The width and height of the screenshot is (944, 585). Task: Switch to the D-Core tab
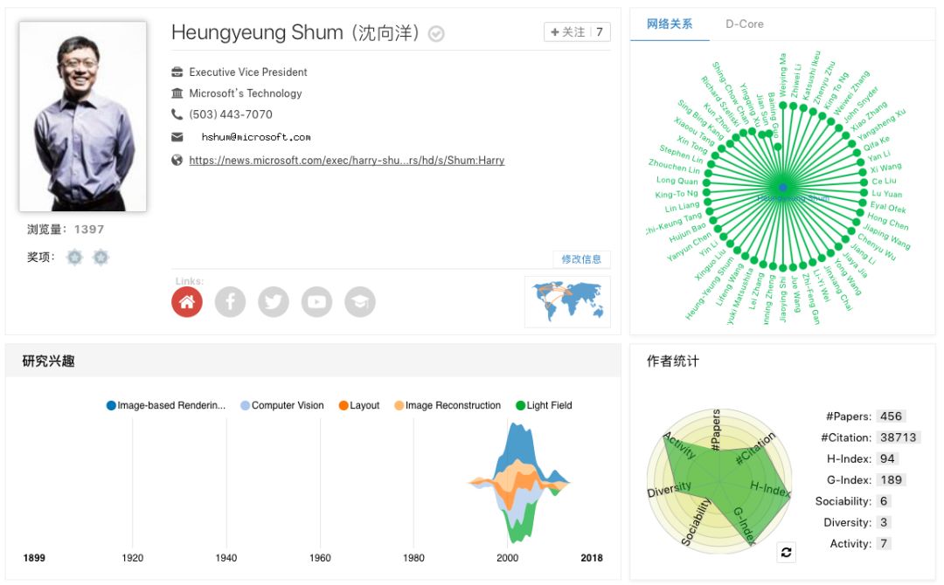(x=745, y=24)
